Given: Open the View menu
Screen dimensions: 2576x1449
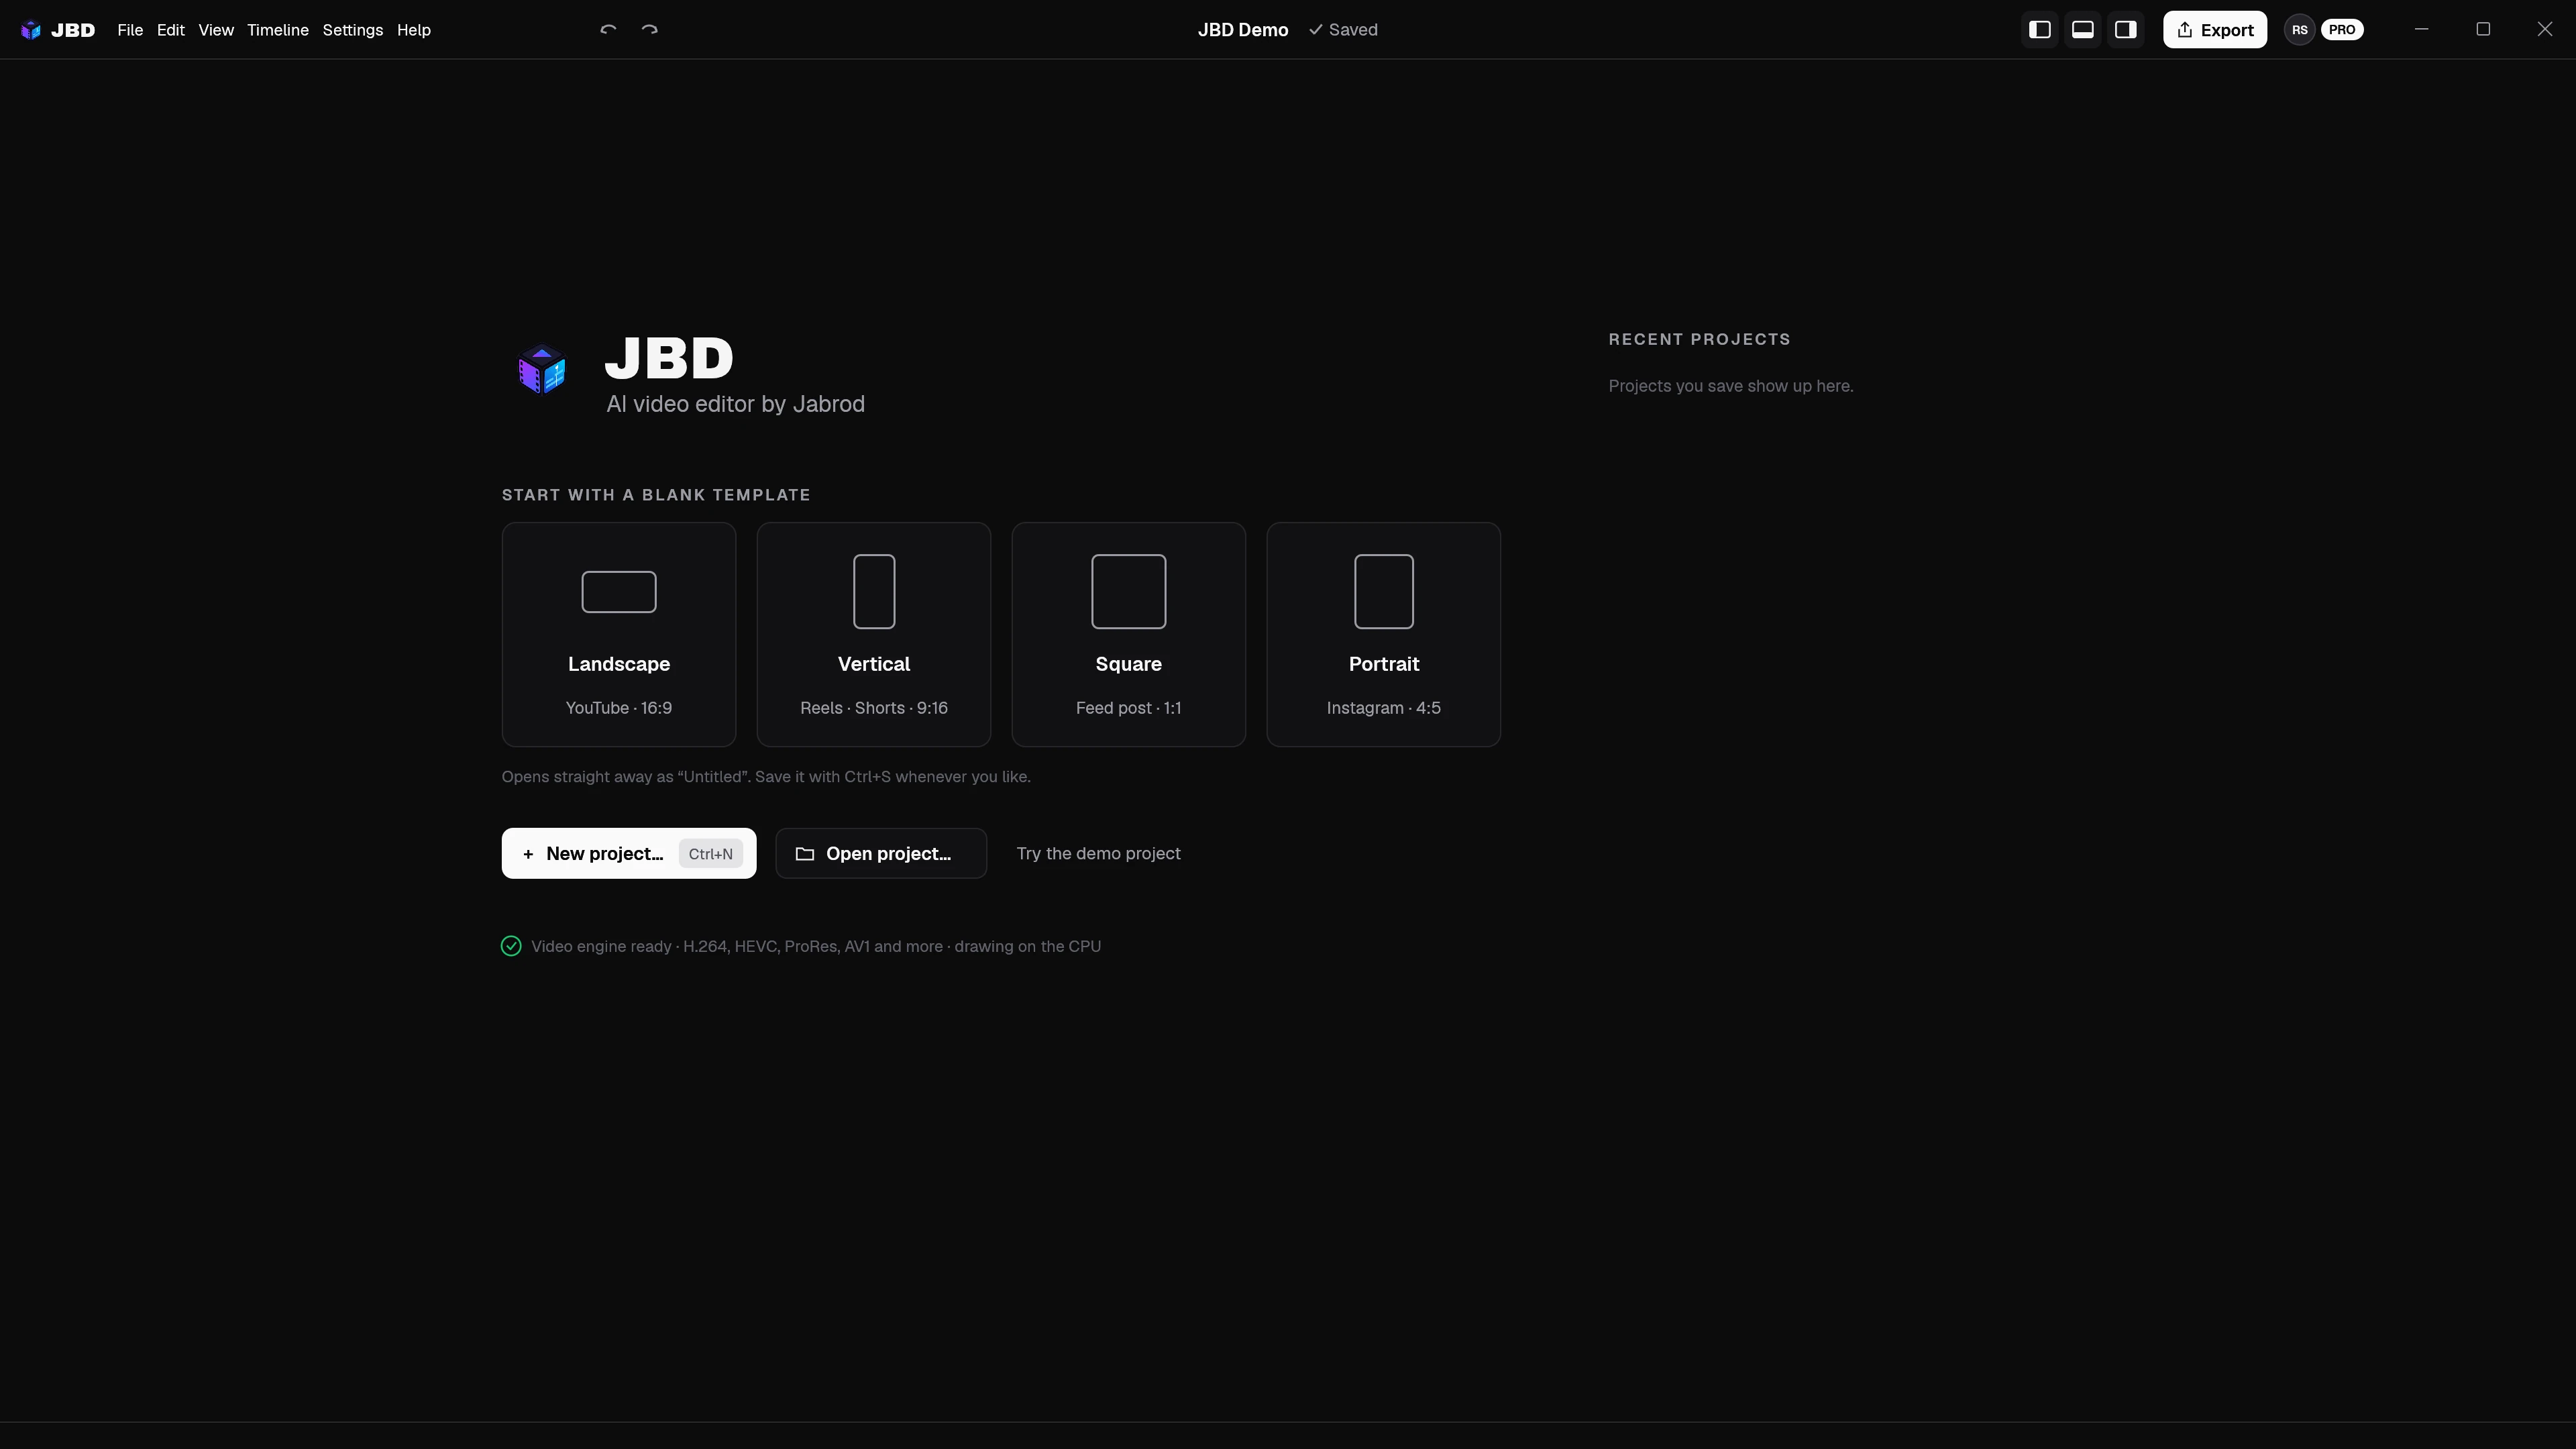Looking at the screenshot, I should (x=216, y=30).
